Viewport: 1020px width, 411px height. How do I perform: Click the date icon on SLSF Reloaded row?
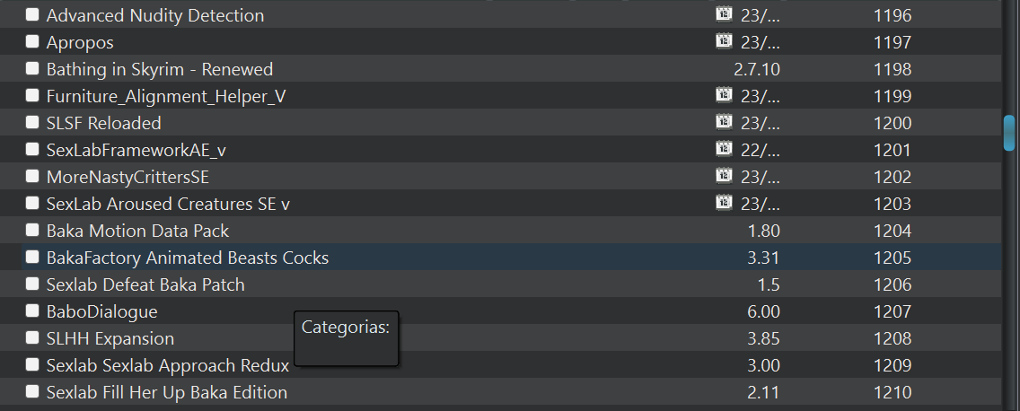coord(724,122)
